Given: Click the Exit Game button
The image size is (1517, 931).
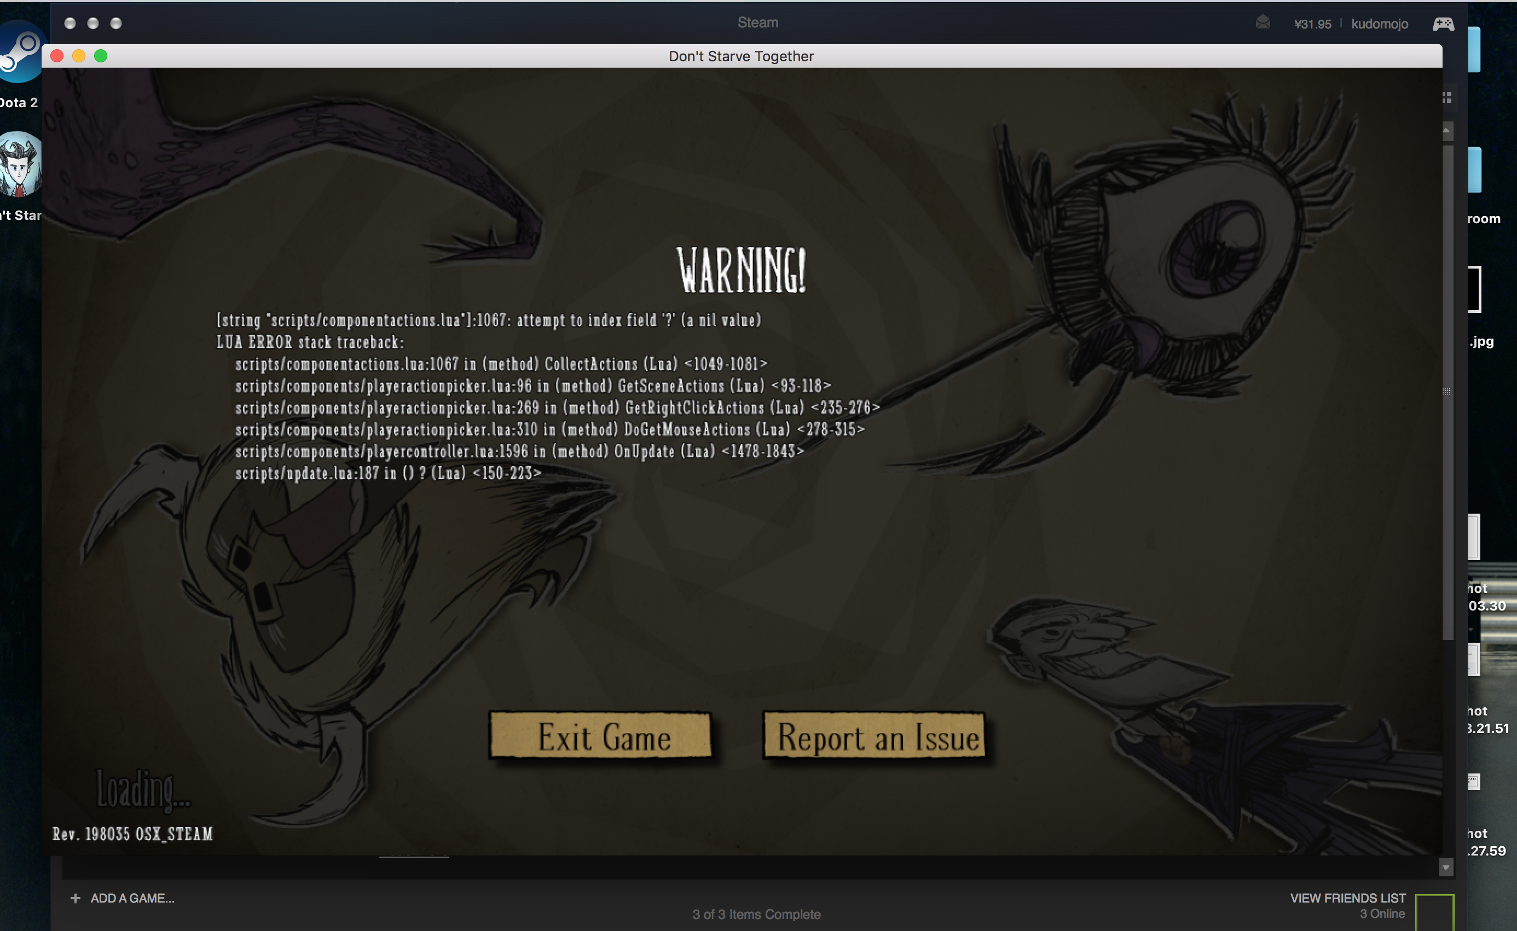Looking at the screenshot, I should click(x=601, y=736).
